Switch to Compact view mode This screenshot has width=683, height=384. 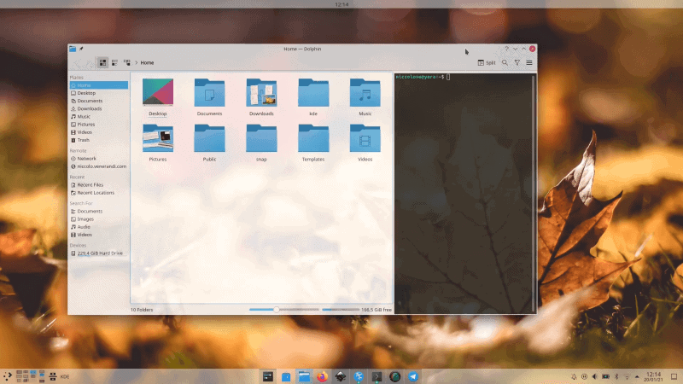click(114, 62)
